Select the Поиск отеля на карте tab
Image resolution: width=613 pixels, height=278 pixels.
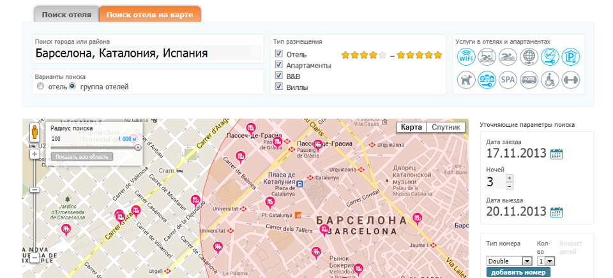[150, 15]
